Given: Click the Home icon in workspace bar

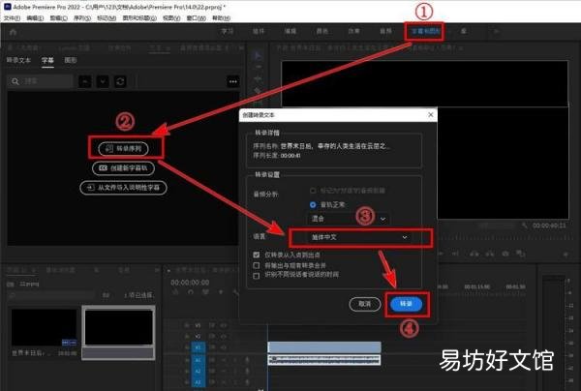Looking at the screenshot, I should click(13, 32).
